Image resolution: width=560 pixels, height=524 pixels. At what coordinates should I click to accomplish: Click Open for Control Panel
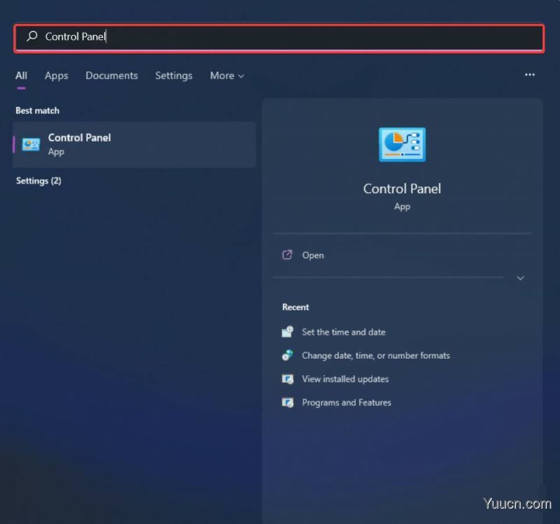[313, 255]
